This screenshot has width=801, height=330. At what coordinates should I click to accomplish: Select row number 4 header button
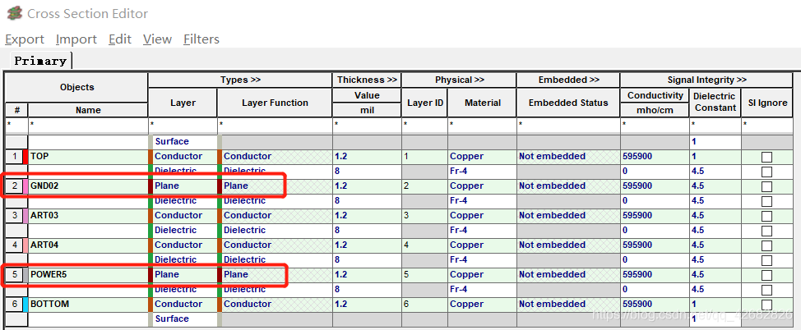(14, 245)
